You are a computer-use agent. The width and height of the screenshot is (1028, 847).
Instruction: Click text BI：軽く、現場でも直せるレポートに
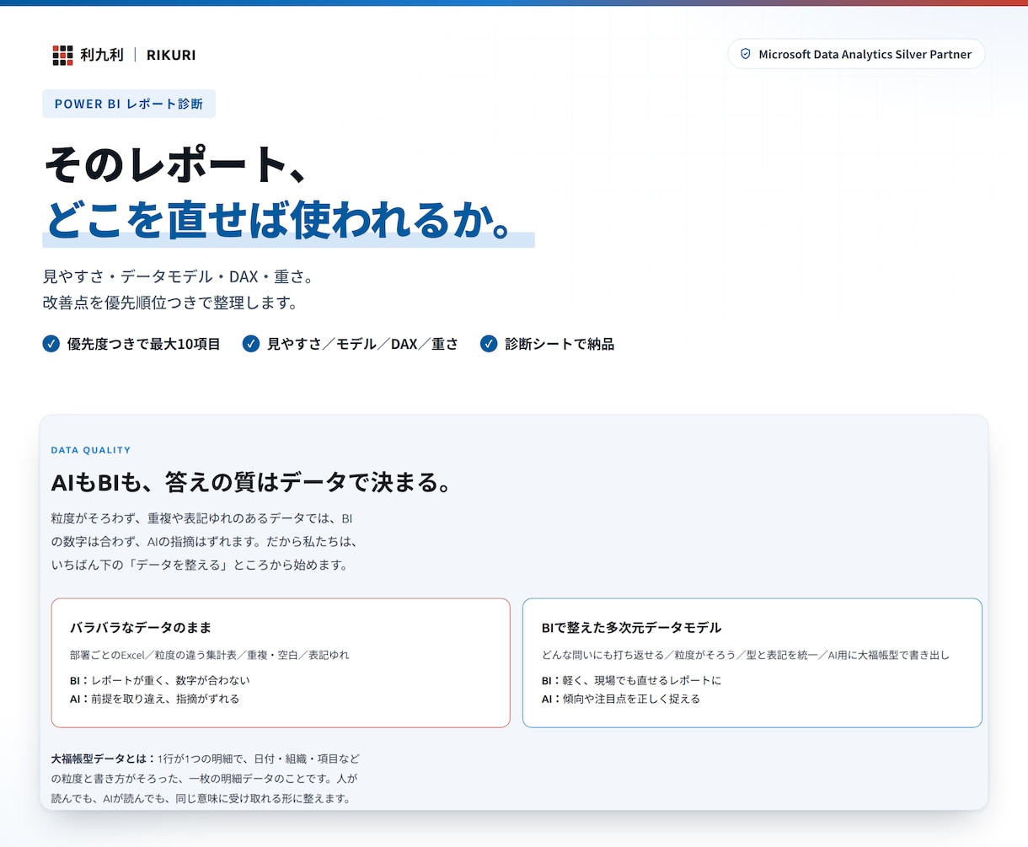632,680
